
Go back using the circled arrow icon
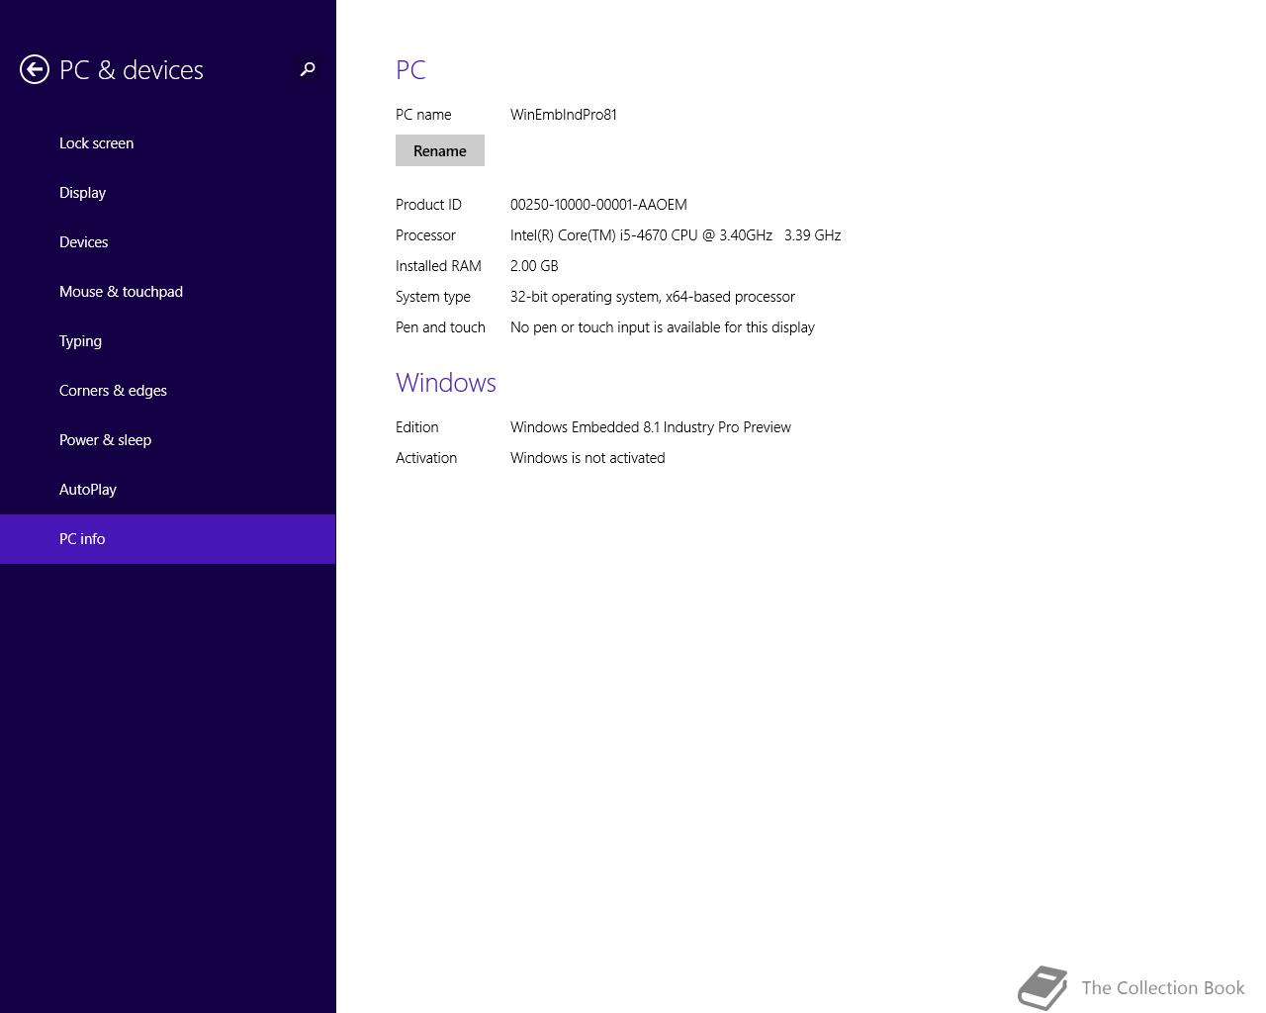tap(35, 69)
